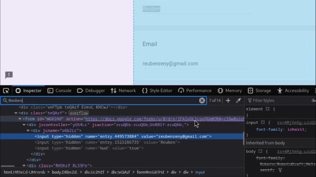Click the Email question label

(x=150, y=44)
